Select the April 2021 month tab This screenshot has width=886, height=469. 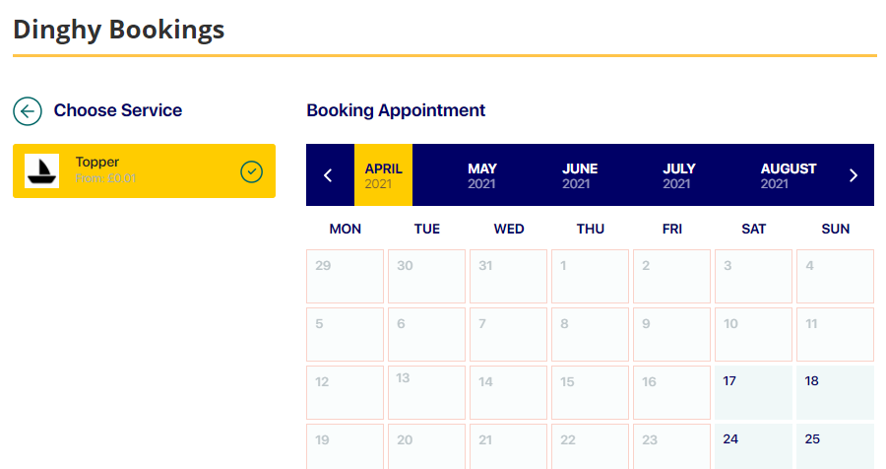384,175
